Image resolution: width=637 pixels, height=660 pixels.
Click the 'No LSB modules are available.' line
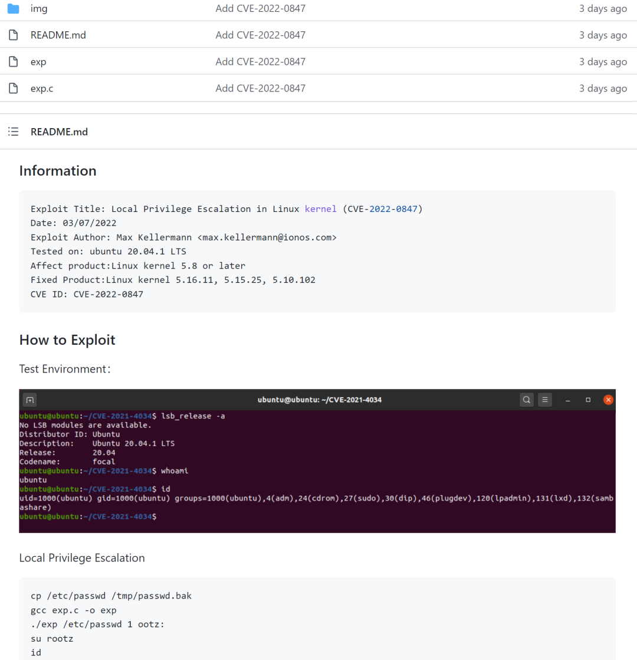point(86,425)
